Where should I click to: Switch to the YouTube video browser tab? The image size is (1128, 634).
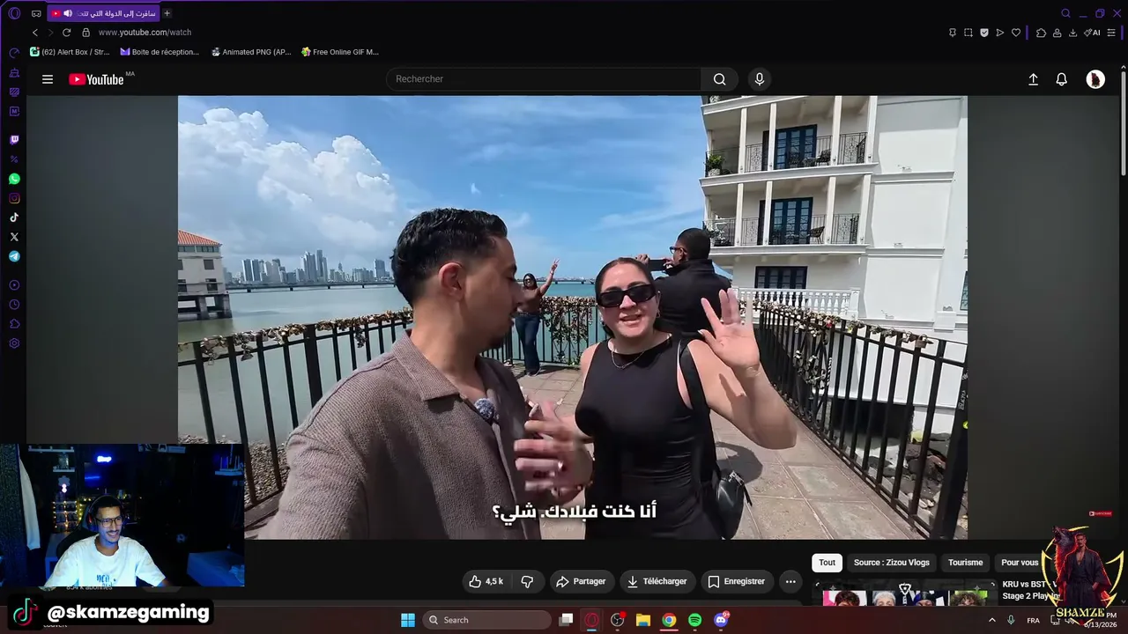tap(103, 13)
